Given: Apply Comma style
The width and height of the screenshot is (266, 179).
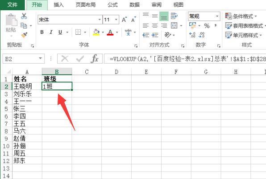Looking at the screenshot, I should pos(216,25).
